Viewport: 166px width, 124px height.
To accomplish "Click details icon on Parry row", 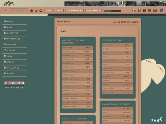I will click(132, 57).
